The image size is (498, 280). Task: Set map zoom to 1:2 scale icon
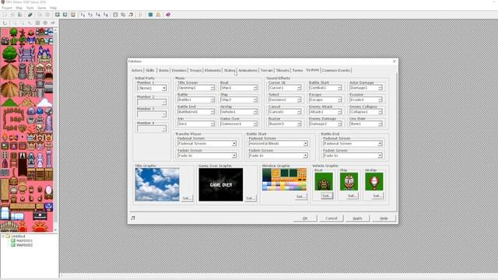click(90, 15)
